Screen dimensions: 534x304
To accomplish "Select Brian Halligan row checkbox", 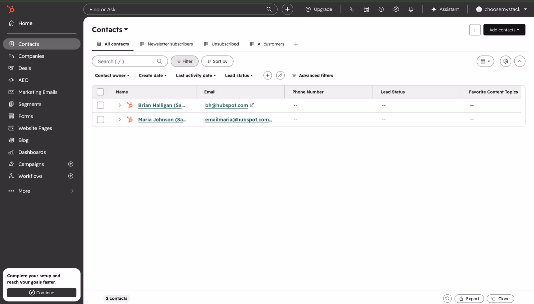I will coord(100,105).
